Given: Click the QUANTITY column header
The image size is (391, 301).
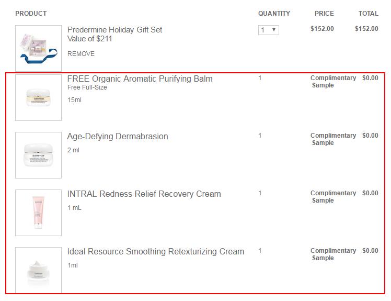Looking at the screenshot, I should click(x=274, y=14).
